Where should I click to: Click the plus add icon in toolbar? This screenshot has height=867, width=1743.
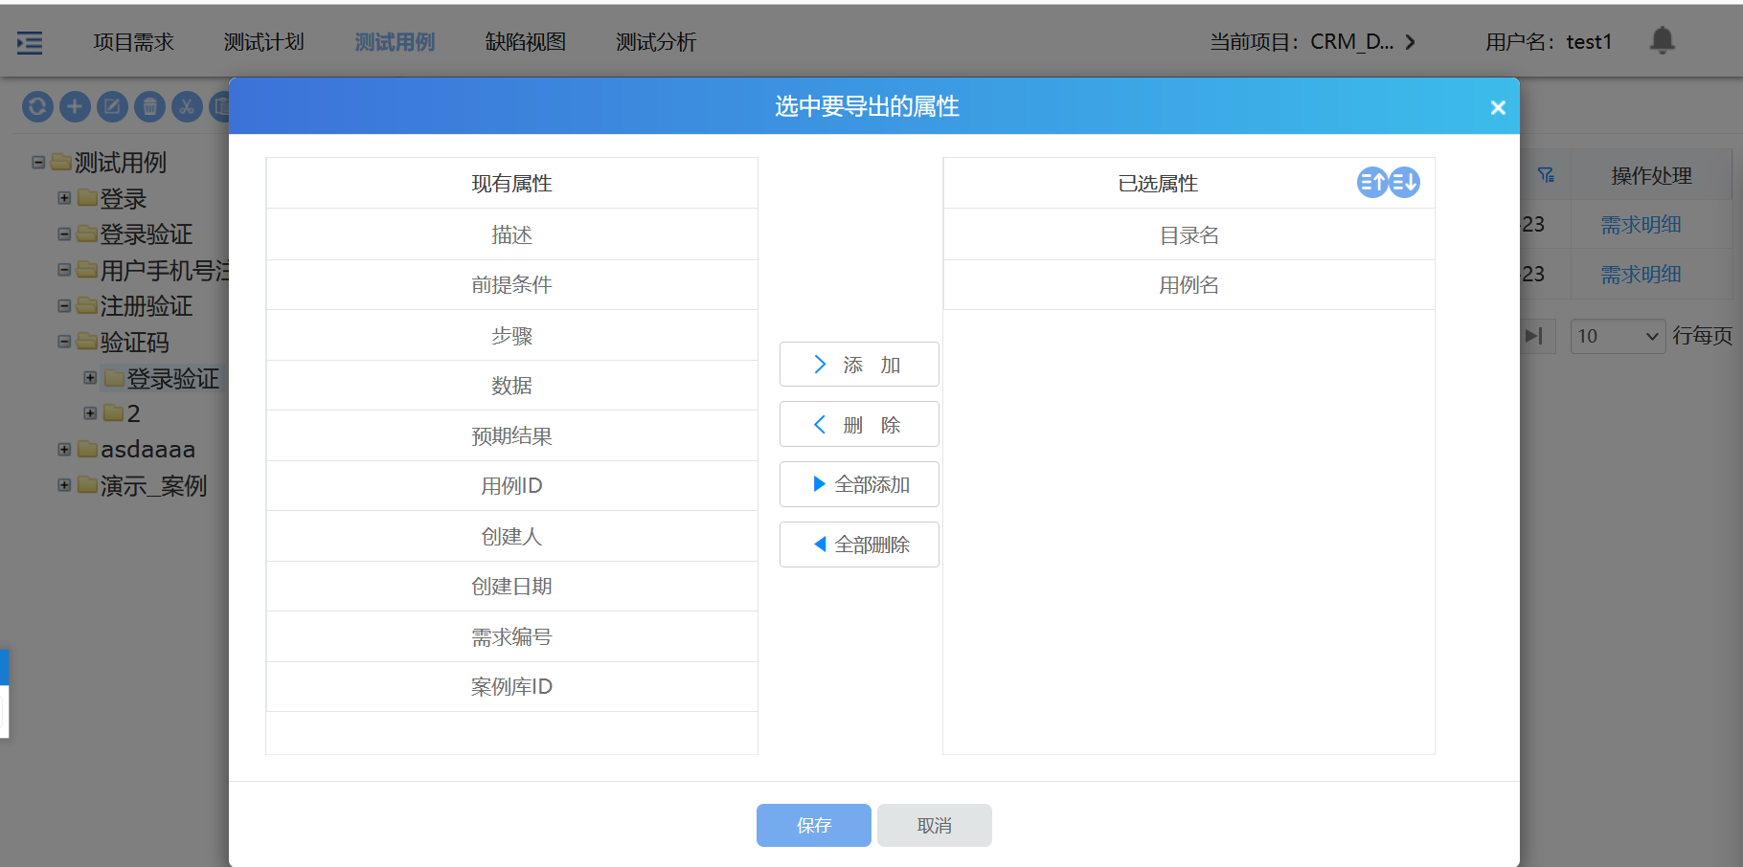(x=75, y=106)
